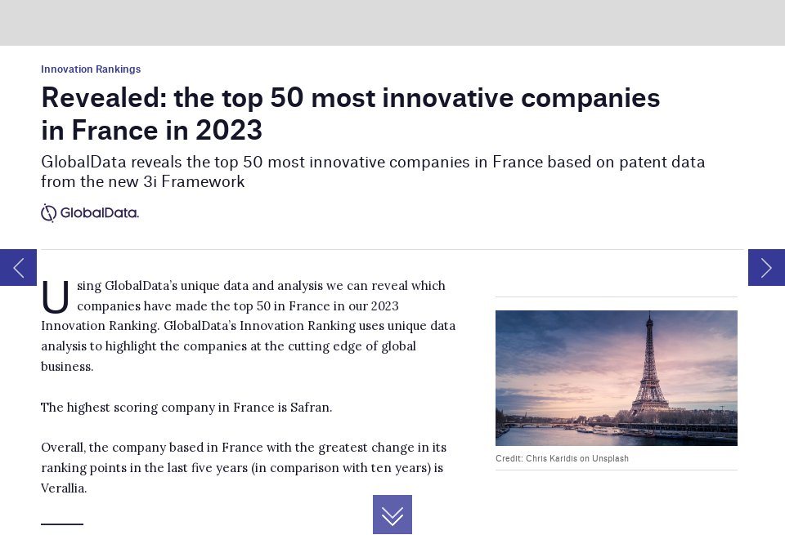The height and width of the screenshot is (535, 785).
Task: Click the "Credit: Chris Karidis" caption text
Action: point(540,459)
